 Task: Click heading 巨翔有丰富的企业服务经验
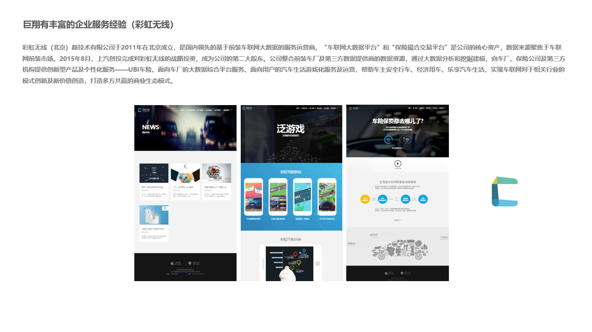pyautogui.click(x=98, y=25)
